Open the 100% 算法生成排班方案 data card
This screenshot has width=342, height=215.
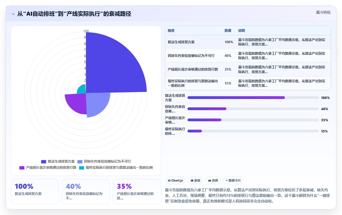tap(35, 191)
